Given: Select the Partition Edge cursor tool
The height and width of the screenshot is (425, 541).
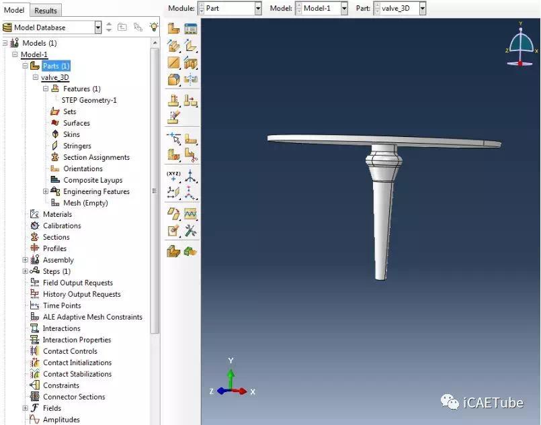Looking at the screenshot, I should (x=173, y=139).
